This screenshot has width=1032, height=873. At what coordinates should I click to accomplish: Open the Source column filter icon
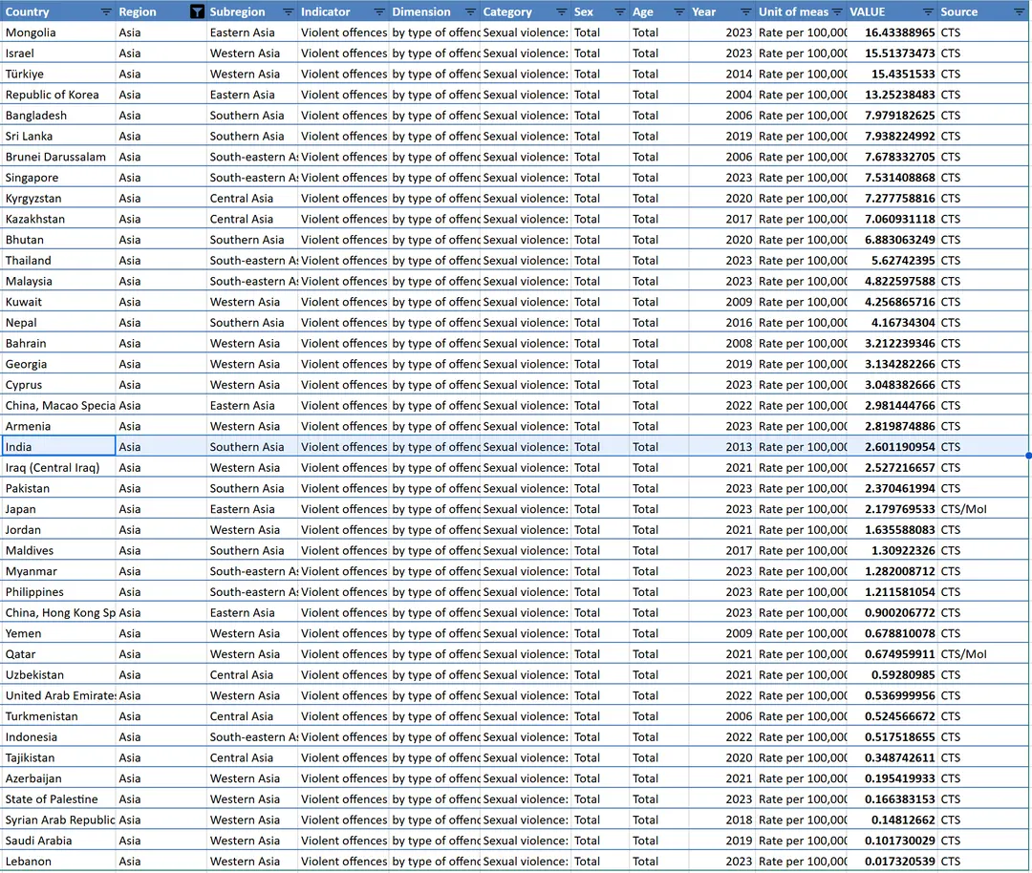[x=1019, y=11]
